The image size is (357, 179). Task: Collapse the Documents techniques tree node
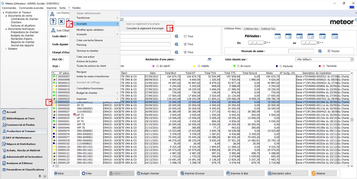(6, 29)
